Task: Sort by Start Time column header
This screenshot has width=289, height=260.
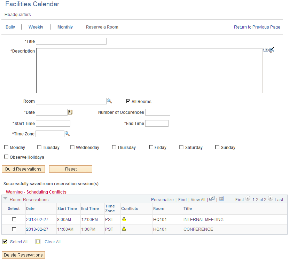Action: (x=67, y=208)
